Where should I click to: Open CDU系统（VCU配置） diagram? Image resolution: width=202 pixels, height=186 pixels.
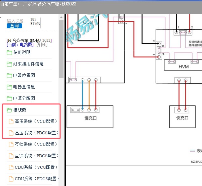(36, 167)
